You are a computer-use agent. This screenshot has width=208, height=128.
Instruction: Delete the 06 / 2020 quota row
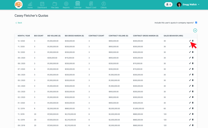(x=193, y=75)
